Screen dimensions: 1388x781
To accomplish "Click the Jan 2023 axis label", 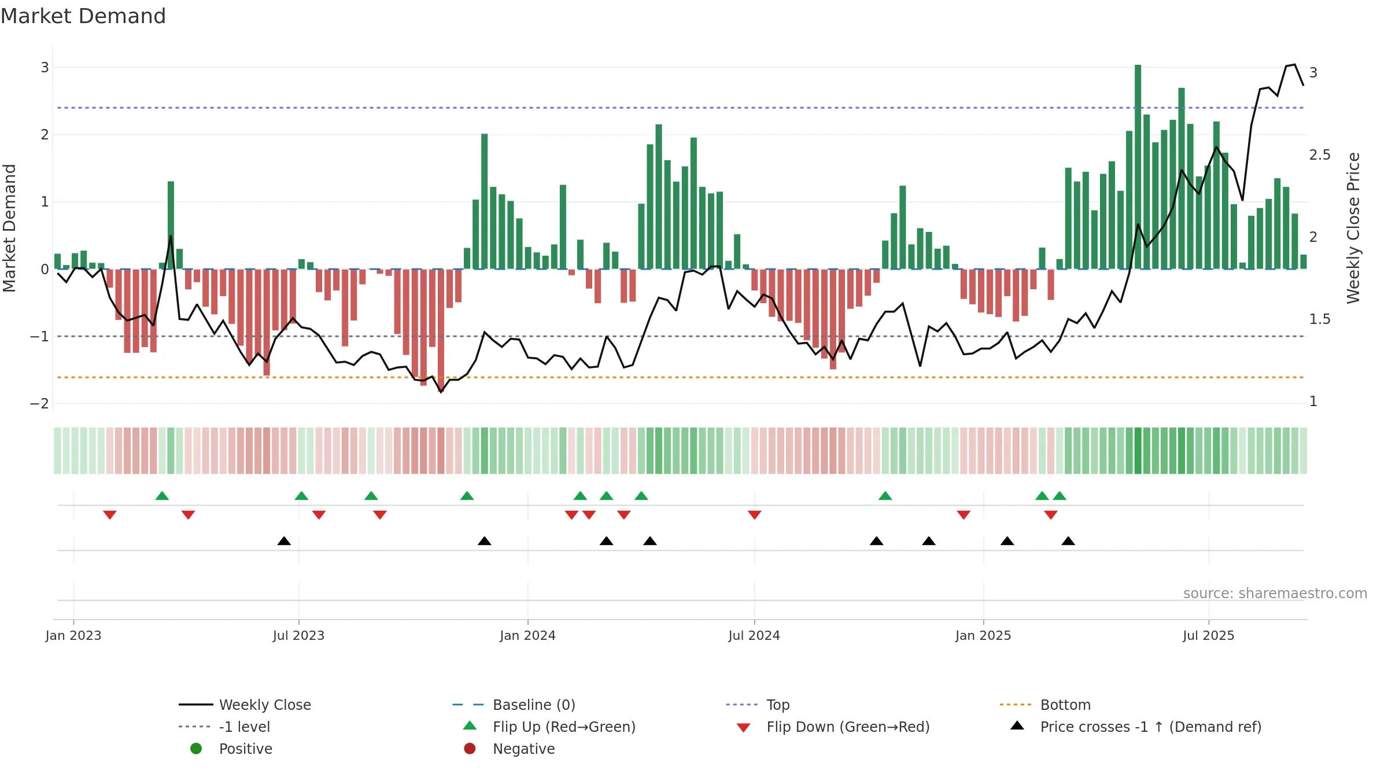I will (x=73, y=635).
